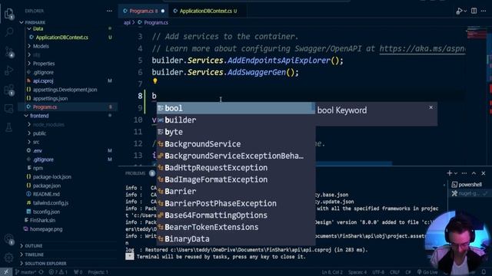Maximize the terminal panel

[474, 173]
